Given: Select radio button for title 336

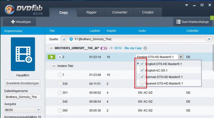Looking at the screenshot, I should click(x=60, y=84).
